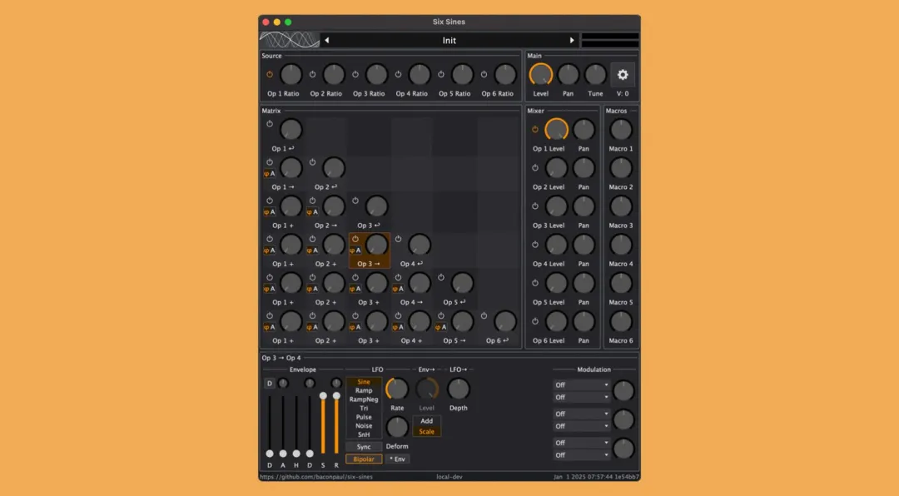Image resolution: width=899 pixels, height=496 pixels.
Task: Select Pulse LFO shape
Action: pos(364,417)
